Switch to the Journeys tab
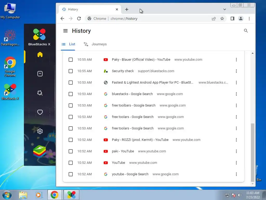266x200 pixels. pyautogui.click(x=95, y=44)
